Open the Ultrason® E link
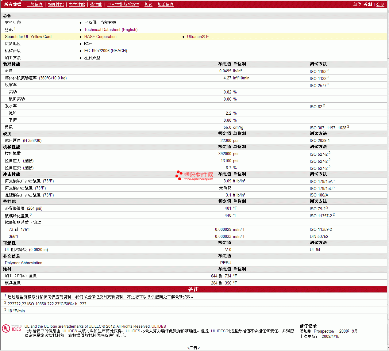Viewport: 389px width, 351px height. click(x=198, y=36)
